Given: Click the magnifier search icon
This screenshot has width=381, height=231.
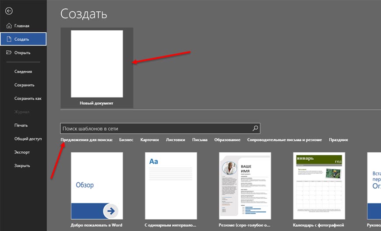Looking at the screenshot, I should (x=255, y=129).
